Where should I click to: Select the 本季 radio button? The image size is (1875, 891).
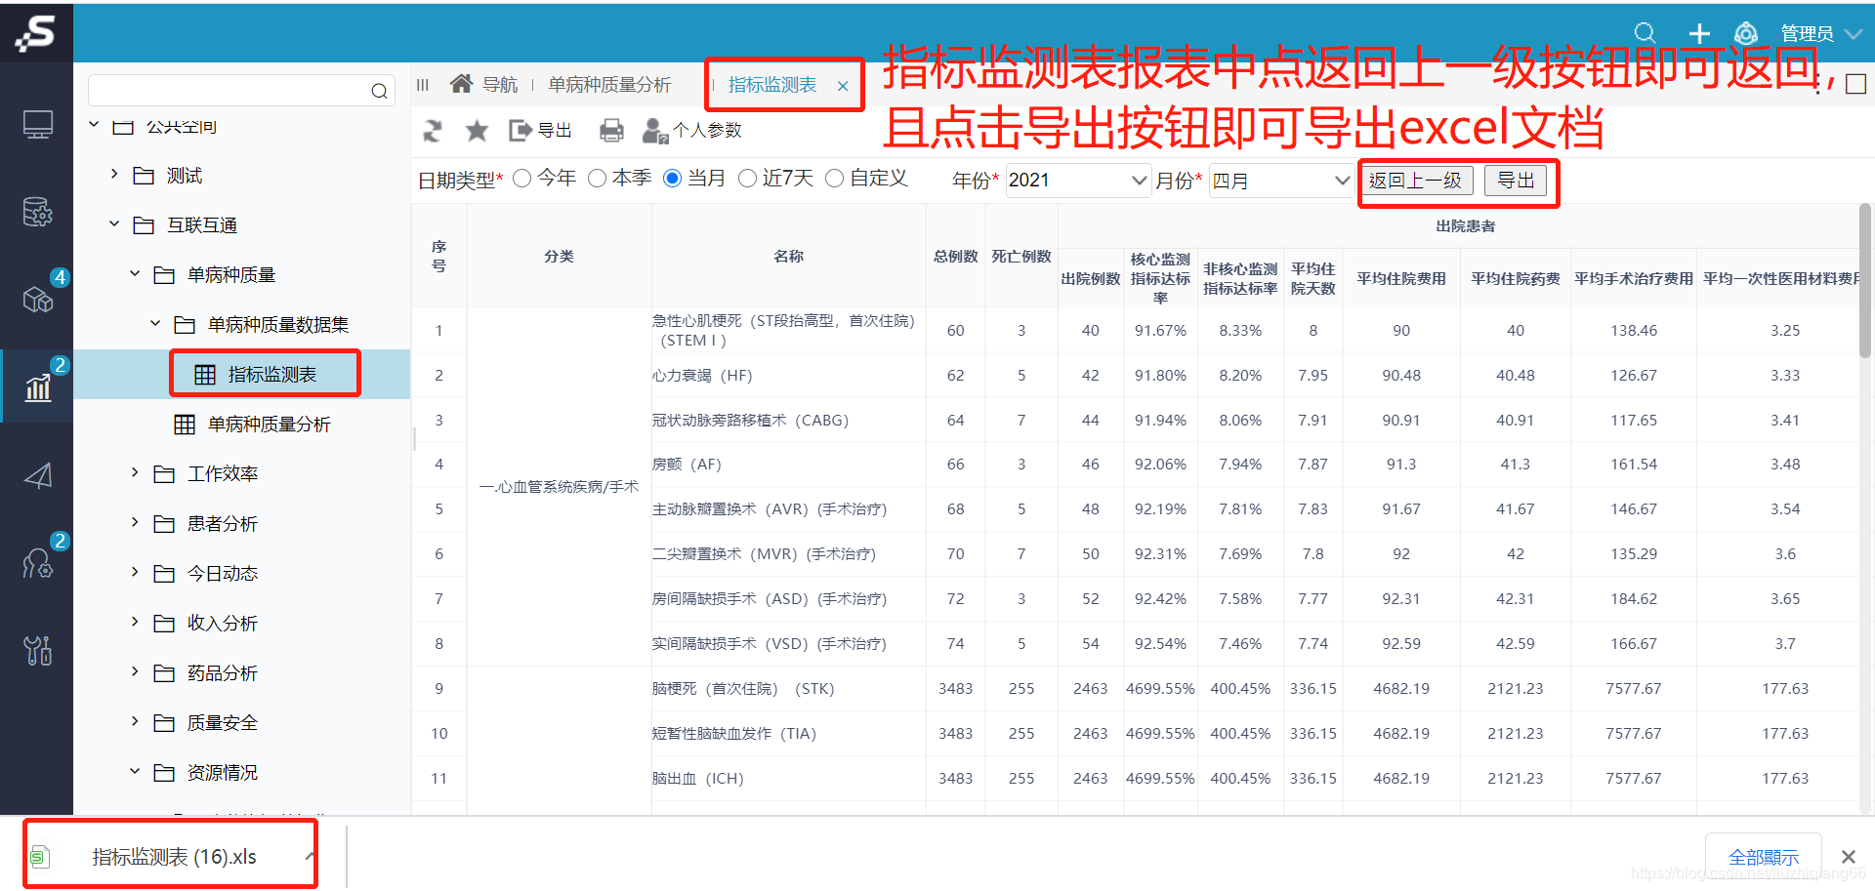pyautogui.click(x=598, y=179)
